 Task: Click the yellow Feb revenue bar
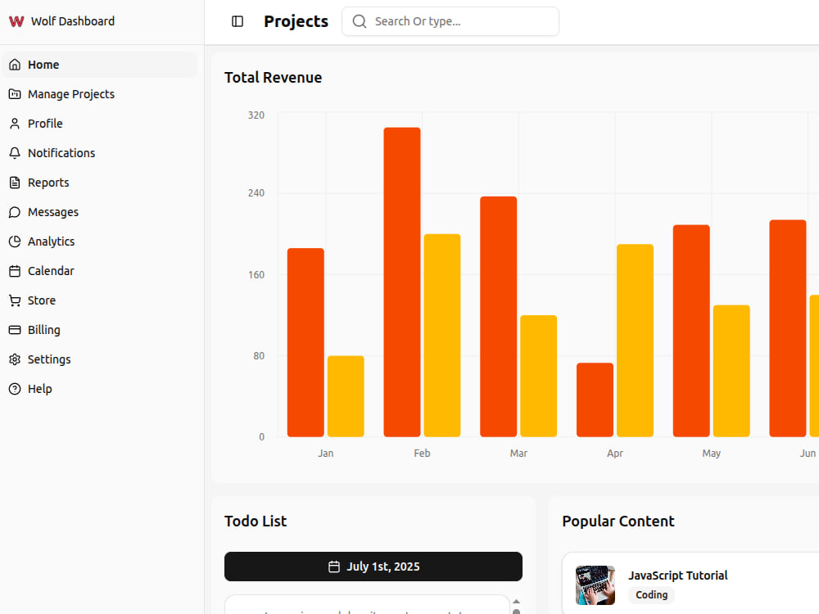(442, 335)
